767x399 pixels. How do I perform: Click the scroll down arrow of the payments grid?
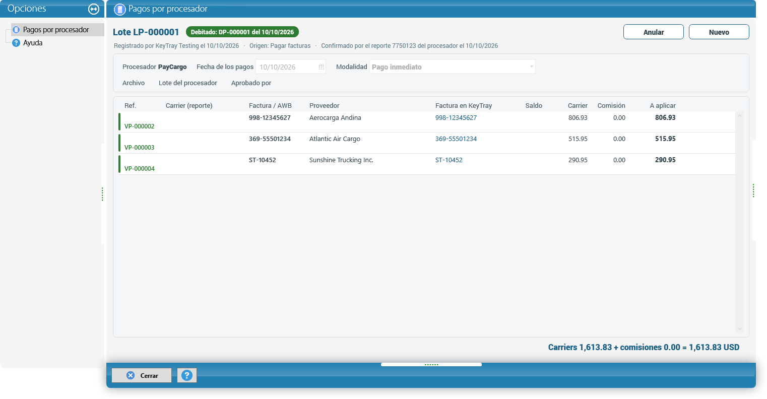740,329
